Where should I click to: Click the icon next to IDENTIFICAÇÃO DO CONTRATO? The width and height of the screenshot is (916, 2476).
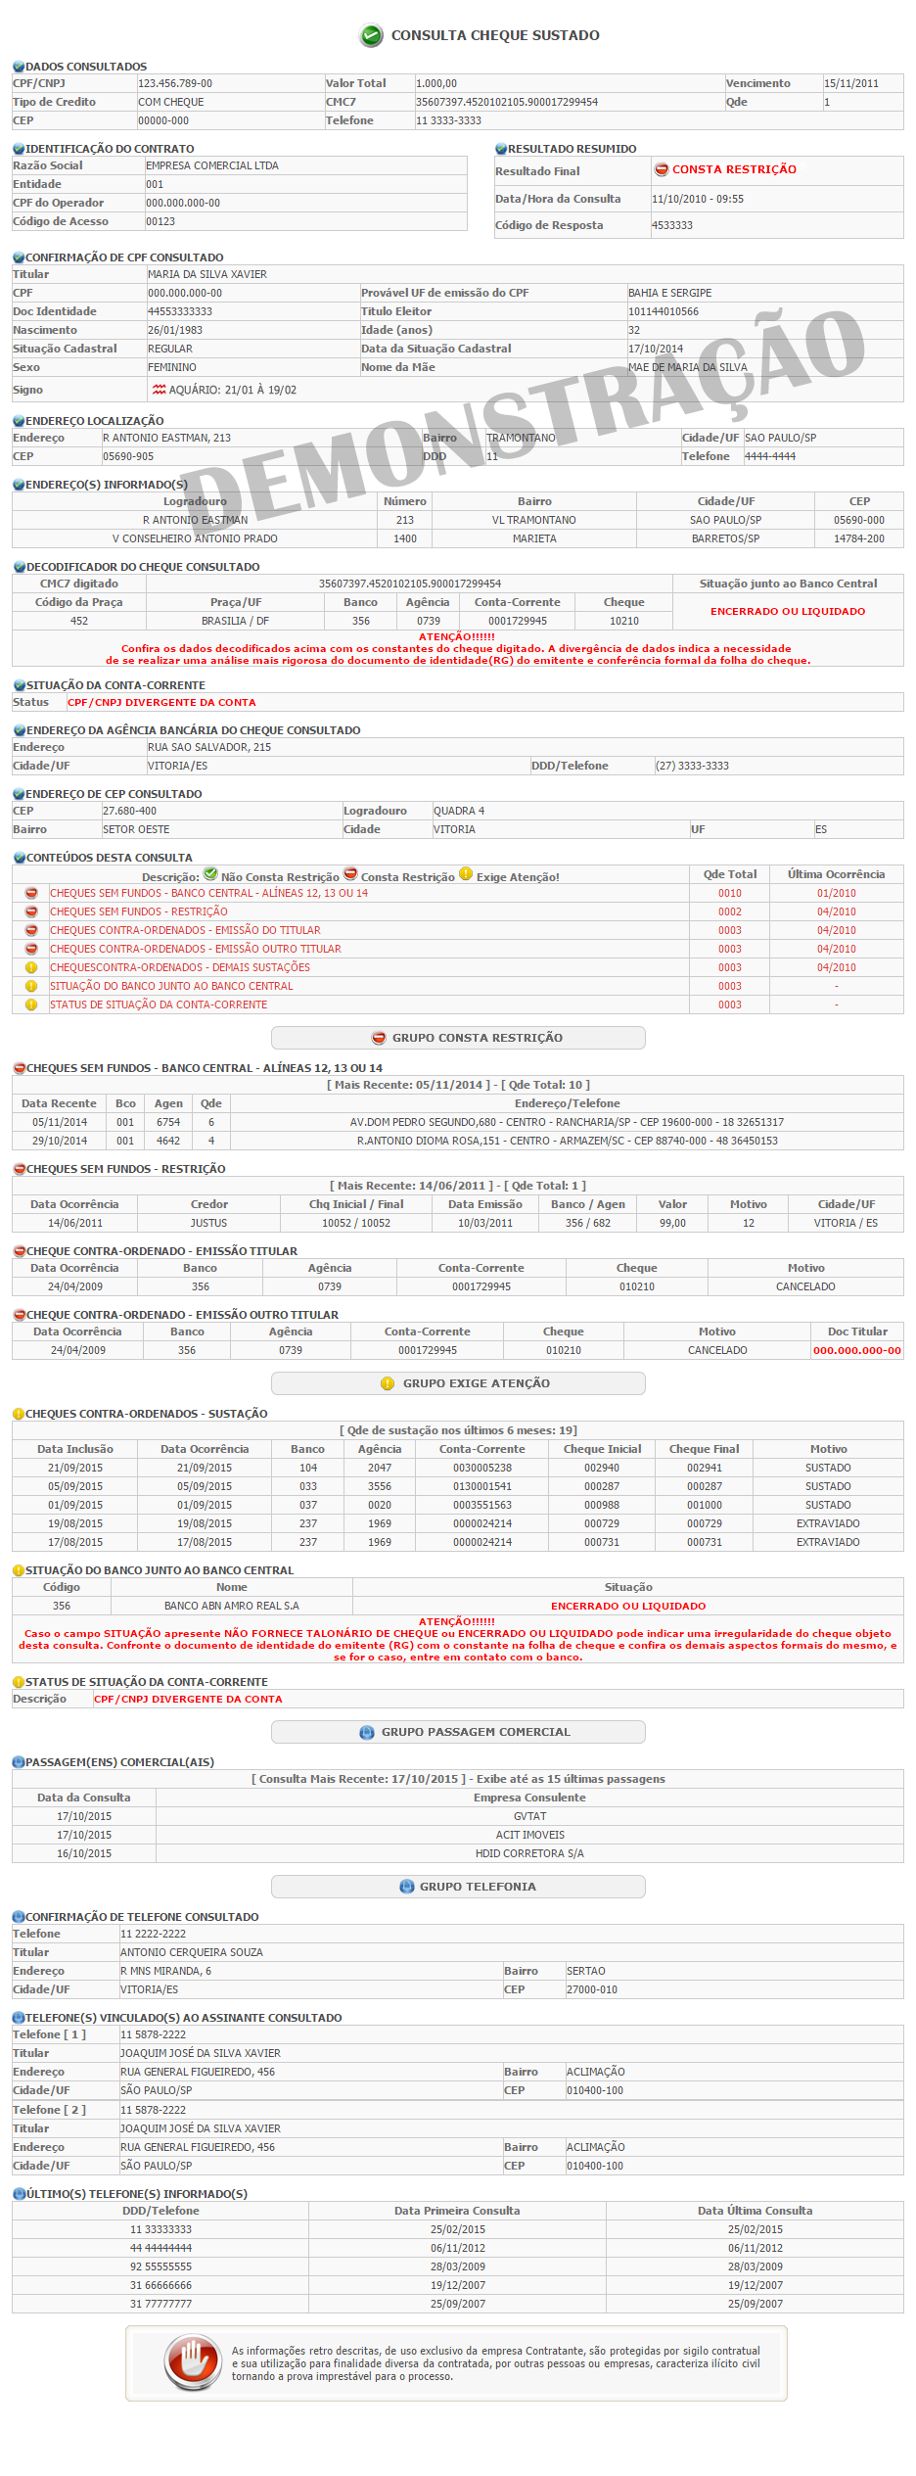tap(19, 149)
